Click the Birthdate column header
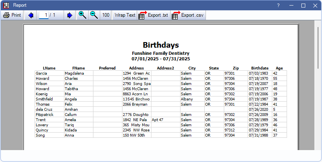This screenshot has width=322, height=162. pyautogui.click(x=260, y=68)
